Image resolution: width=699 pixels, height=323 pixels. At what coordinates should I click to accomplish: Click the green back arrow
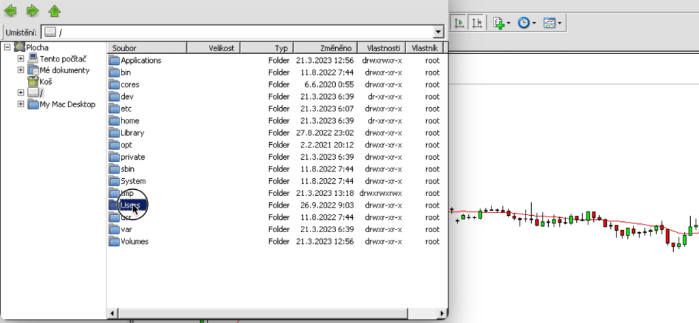[10, 10]
